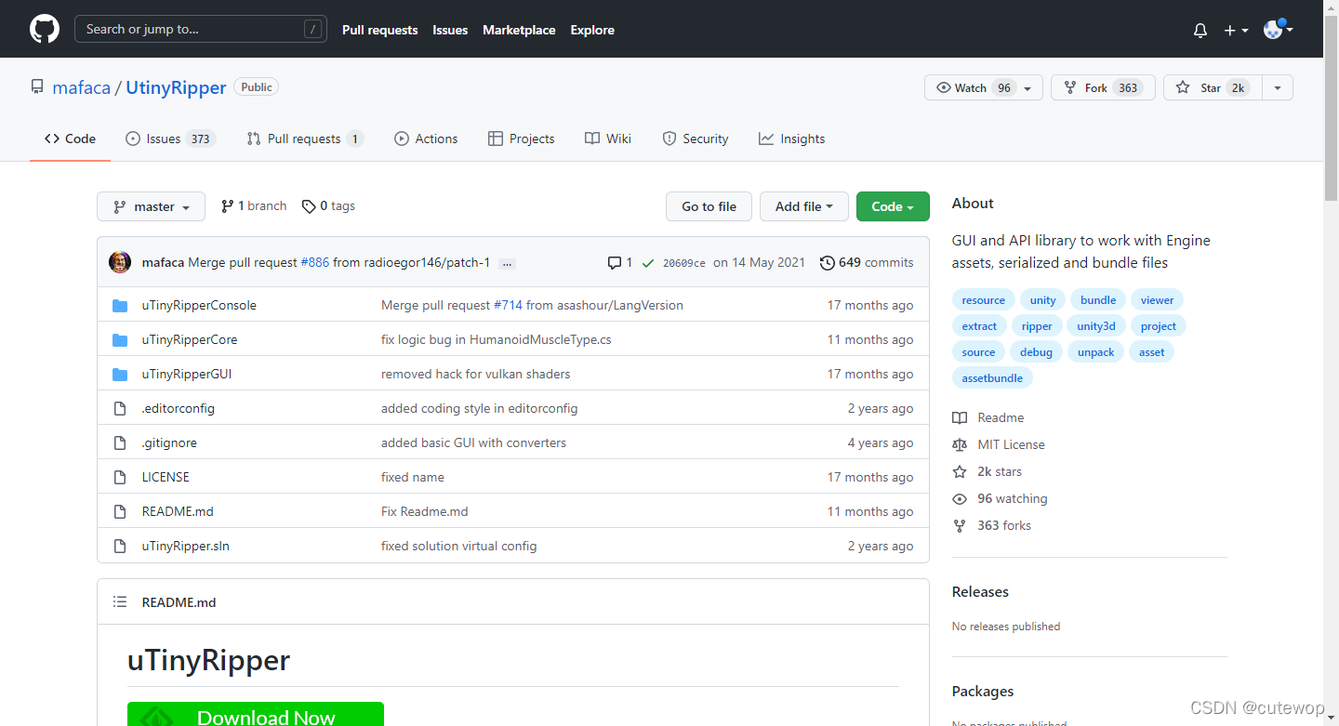Select the assetbundle topic tag
1339x726 pixels.
tap(992, 377)
